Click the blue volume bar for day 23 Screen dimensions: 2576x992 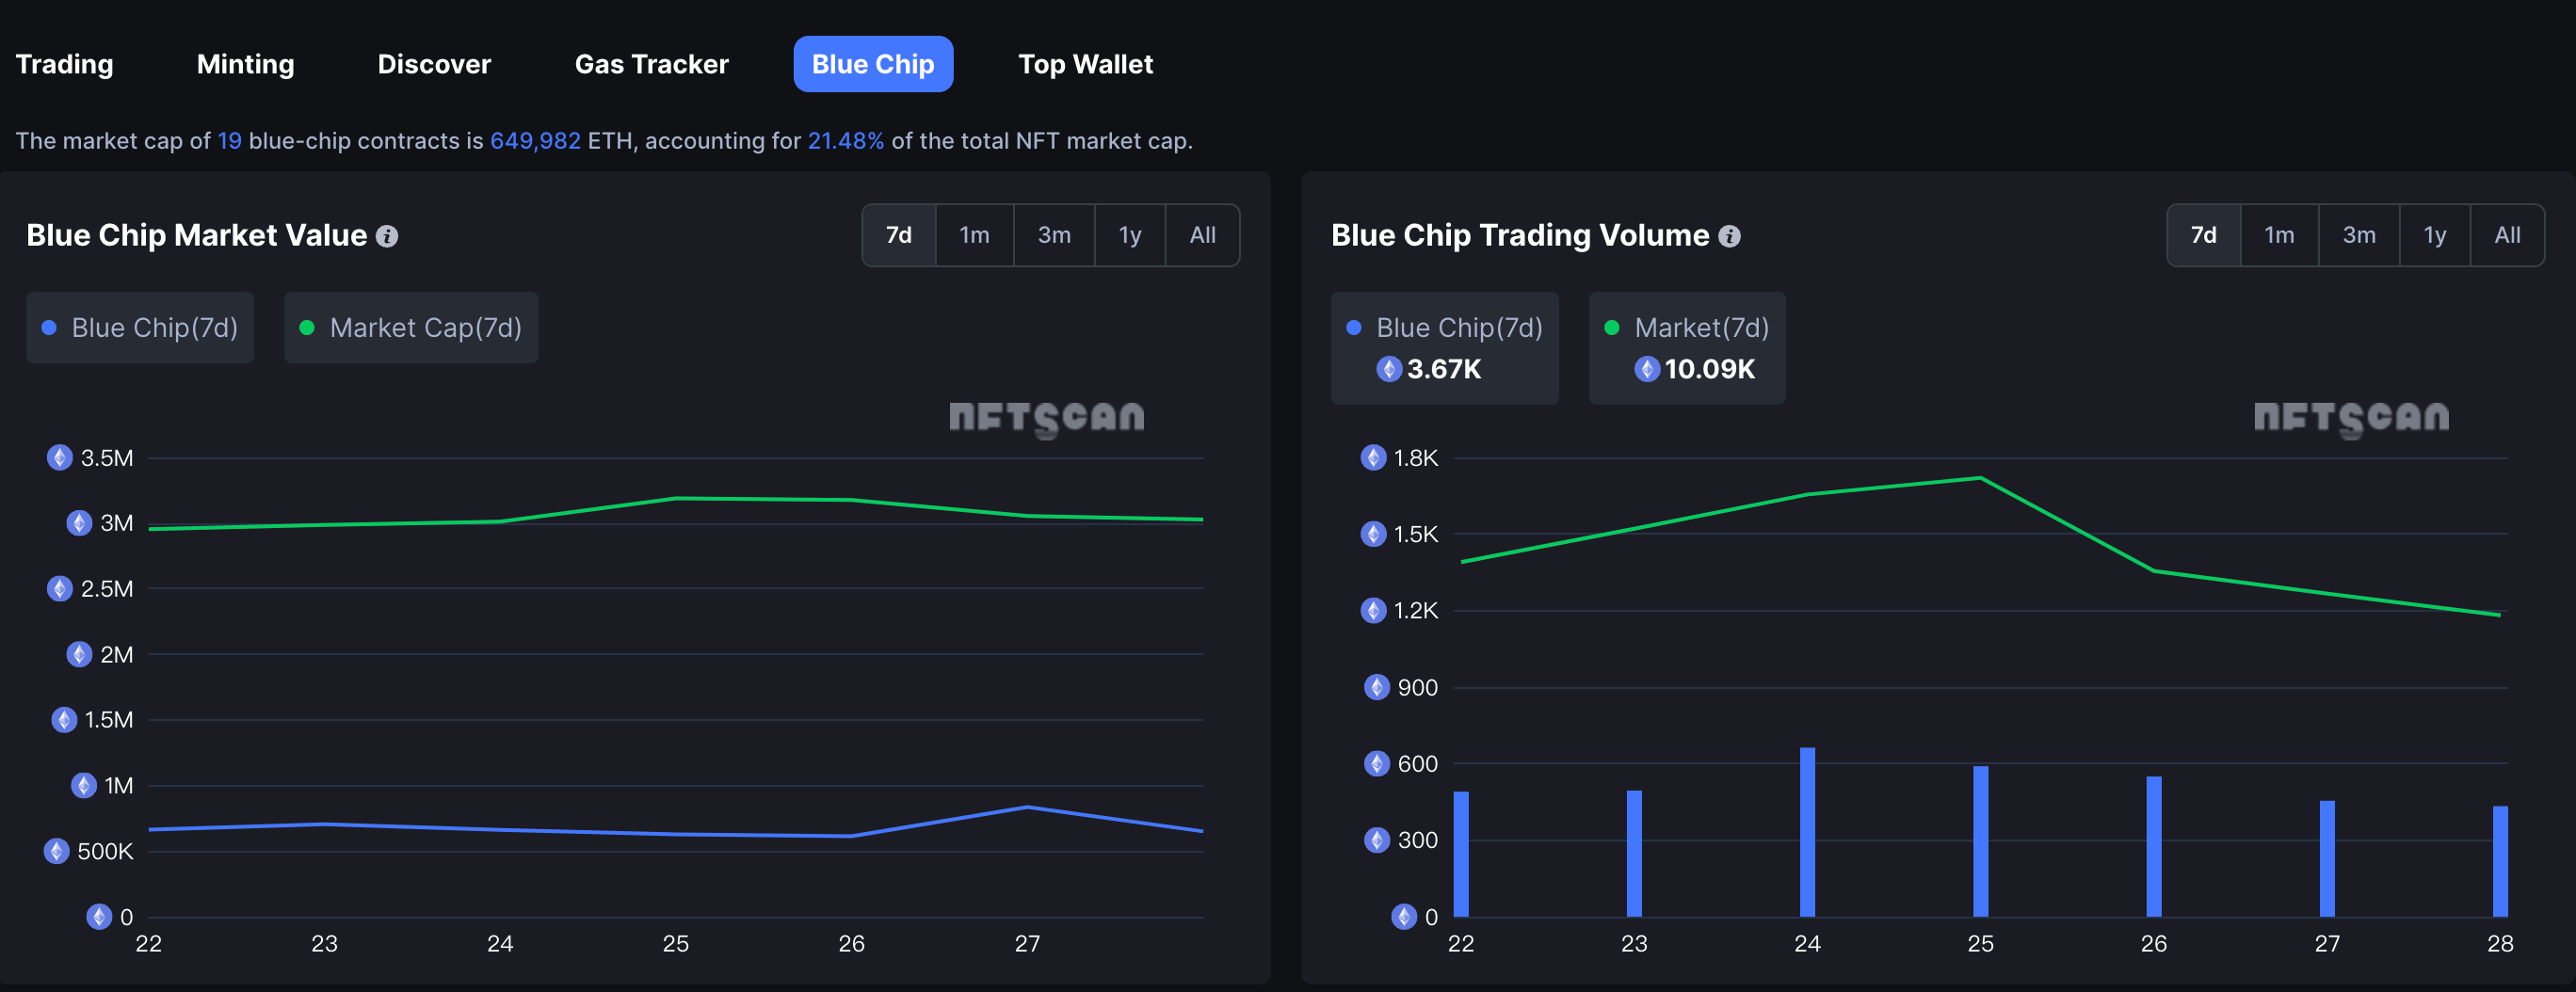(x=1634, y=854)
